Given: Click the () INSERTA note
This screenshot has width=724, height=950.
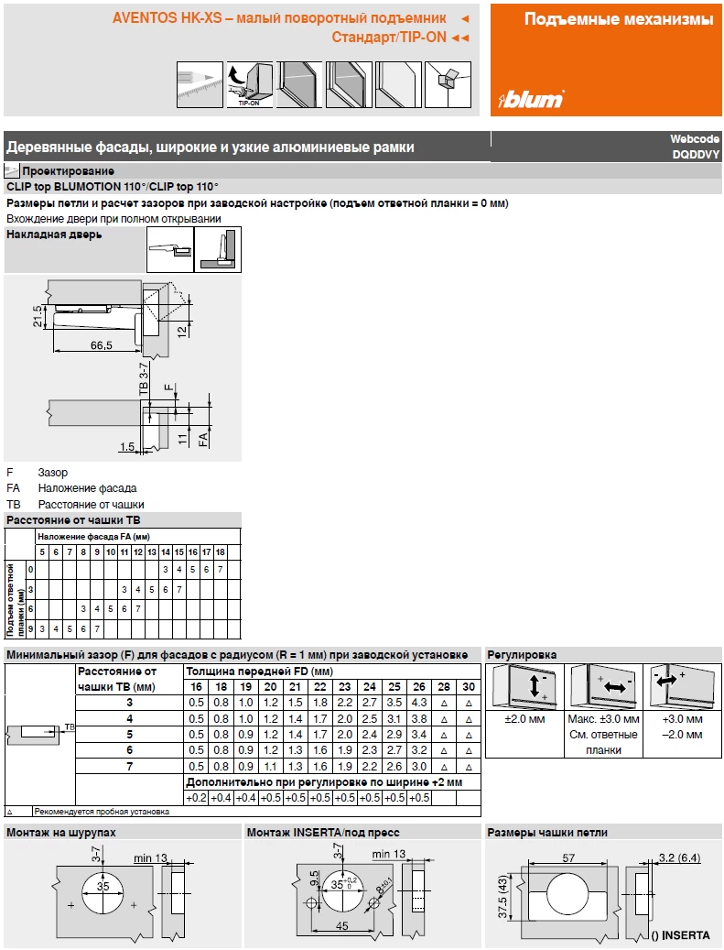Looking at the screenshot, I should click(x=680, y=935).
